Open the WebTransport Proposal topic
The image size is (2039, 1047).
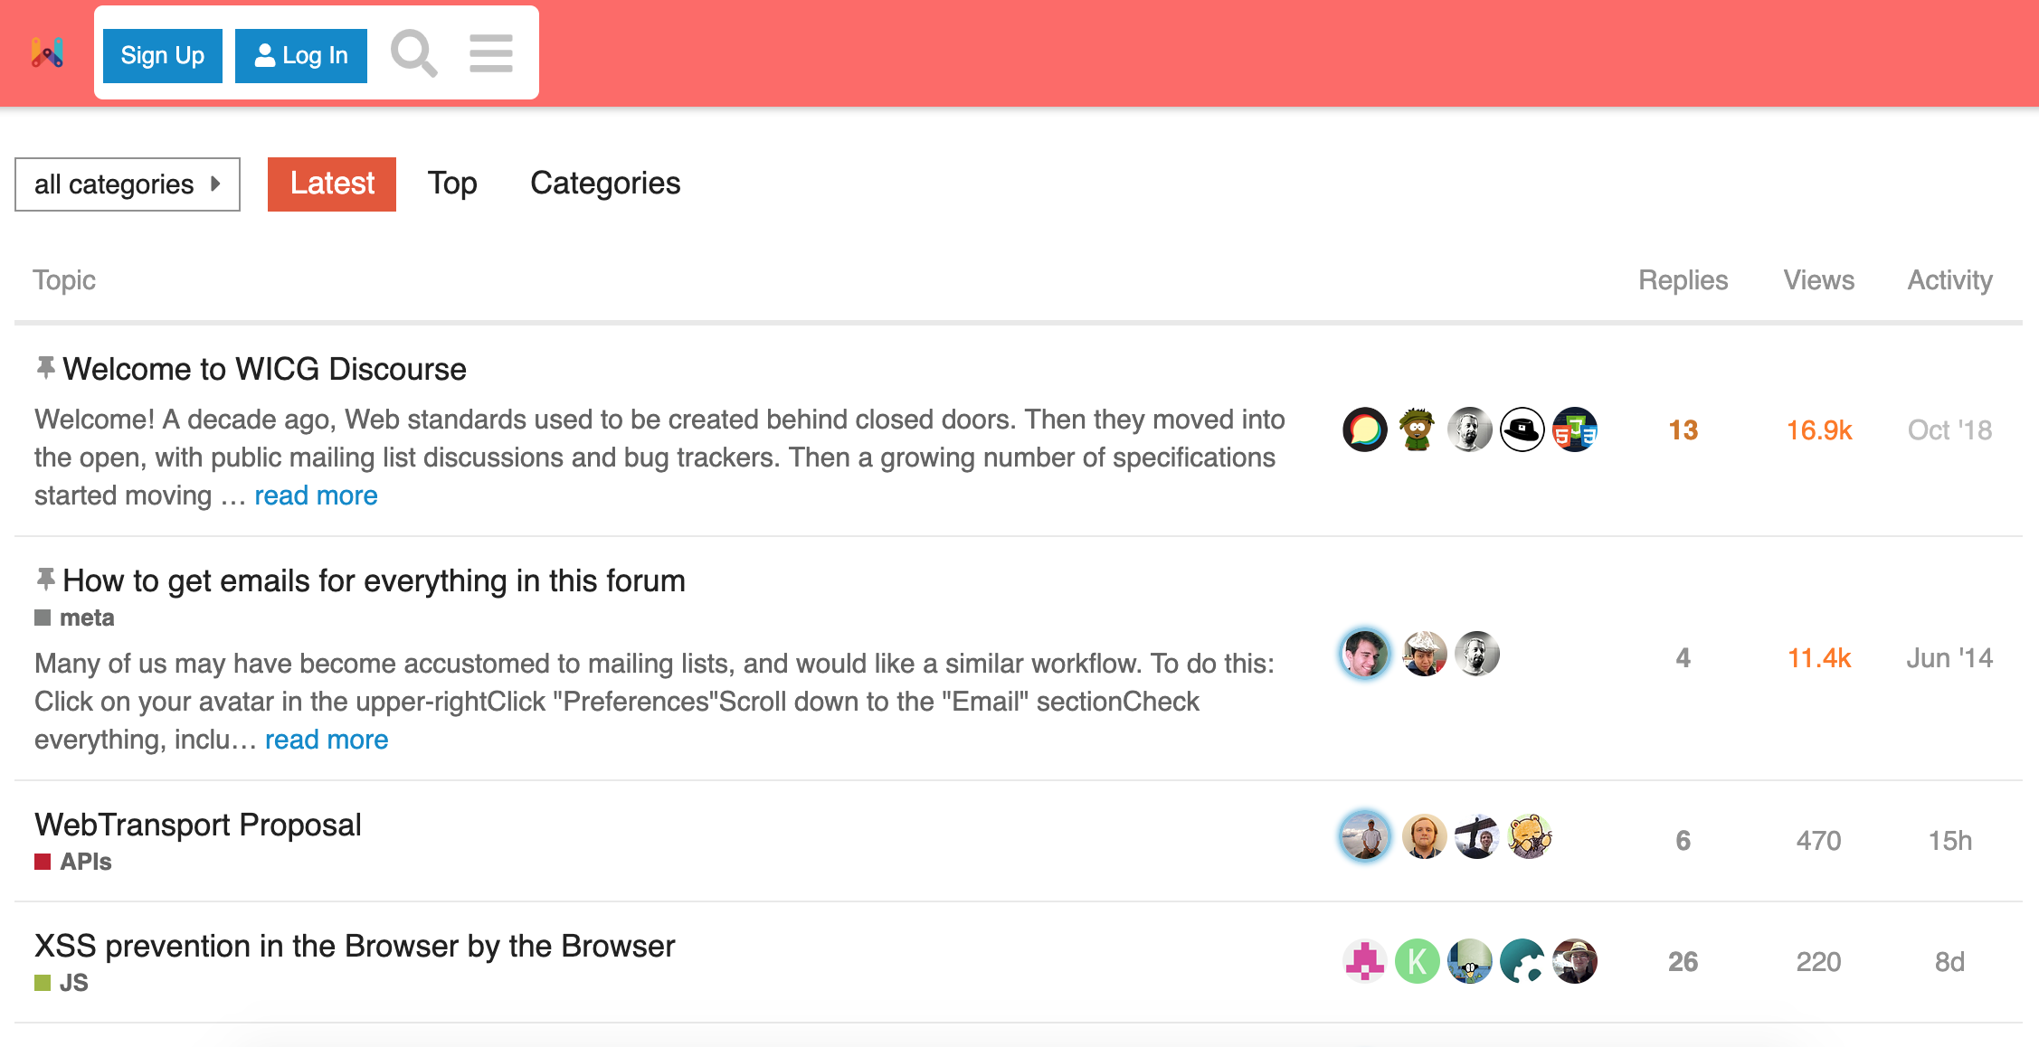197,824
